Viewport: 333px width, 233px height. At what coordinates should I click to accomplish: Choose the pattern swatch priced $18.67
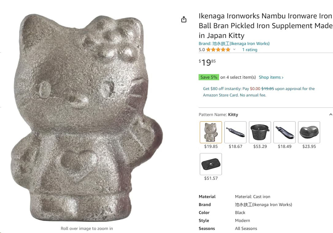pos(235,132)
